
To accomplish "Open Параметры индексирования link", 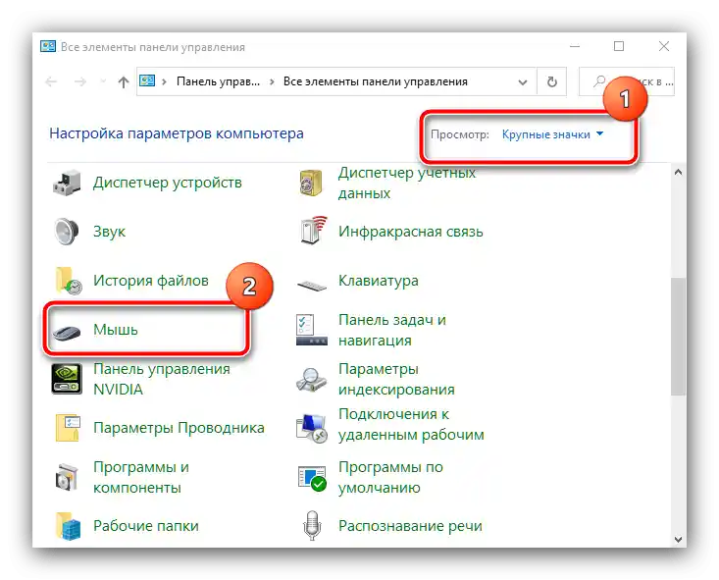I will click(x=396, y=379).
